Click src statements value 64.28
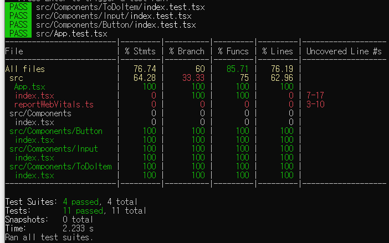 click(145, 78)
